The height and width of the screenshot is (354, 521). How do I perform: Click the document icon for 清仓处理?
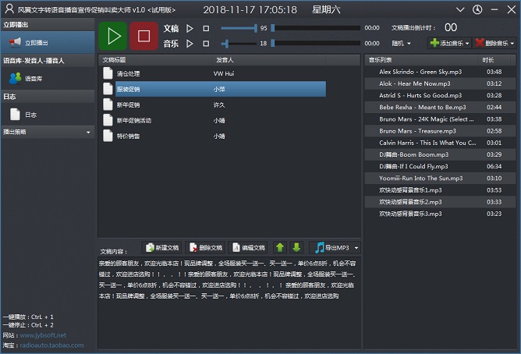pos(108,73)
